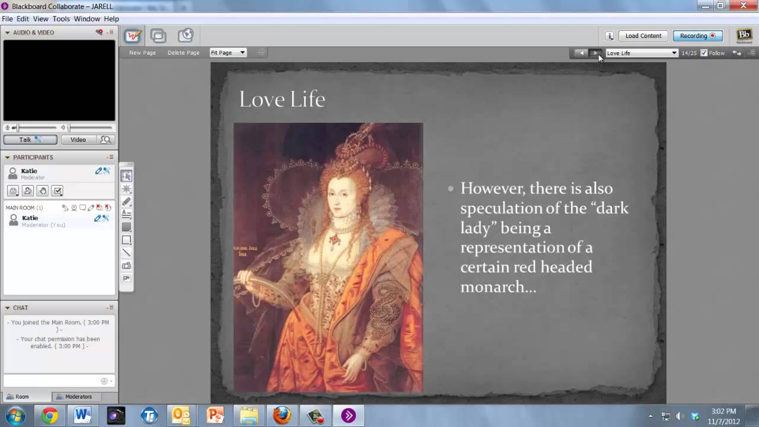Go to previous whiteboard page
759x427 pixels.
pyautogui.click(x=581, y=53)
